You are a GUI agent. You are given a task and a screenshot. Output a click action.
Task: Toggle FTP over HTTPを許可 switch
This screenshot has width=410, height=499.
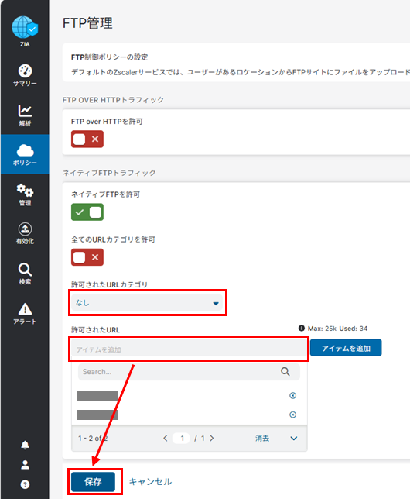click(87, 139)
